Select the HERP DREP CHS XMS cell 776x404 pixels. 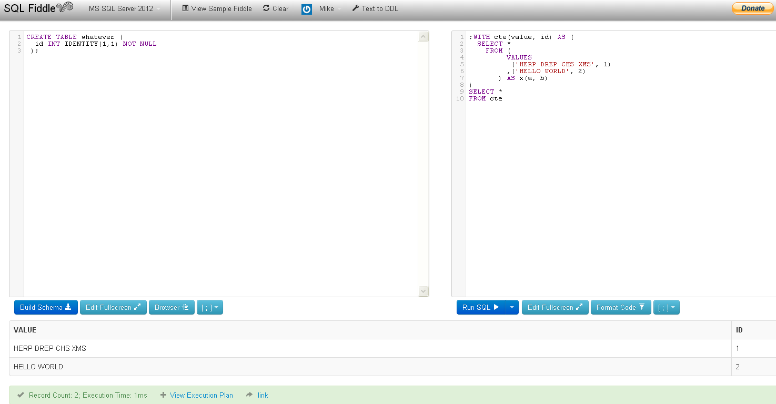370,348
